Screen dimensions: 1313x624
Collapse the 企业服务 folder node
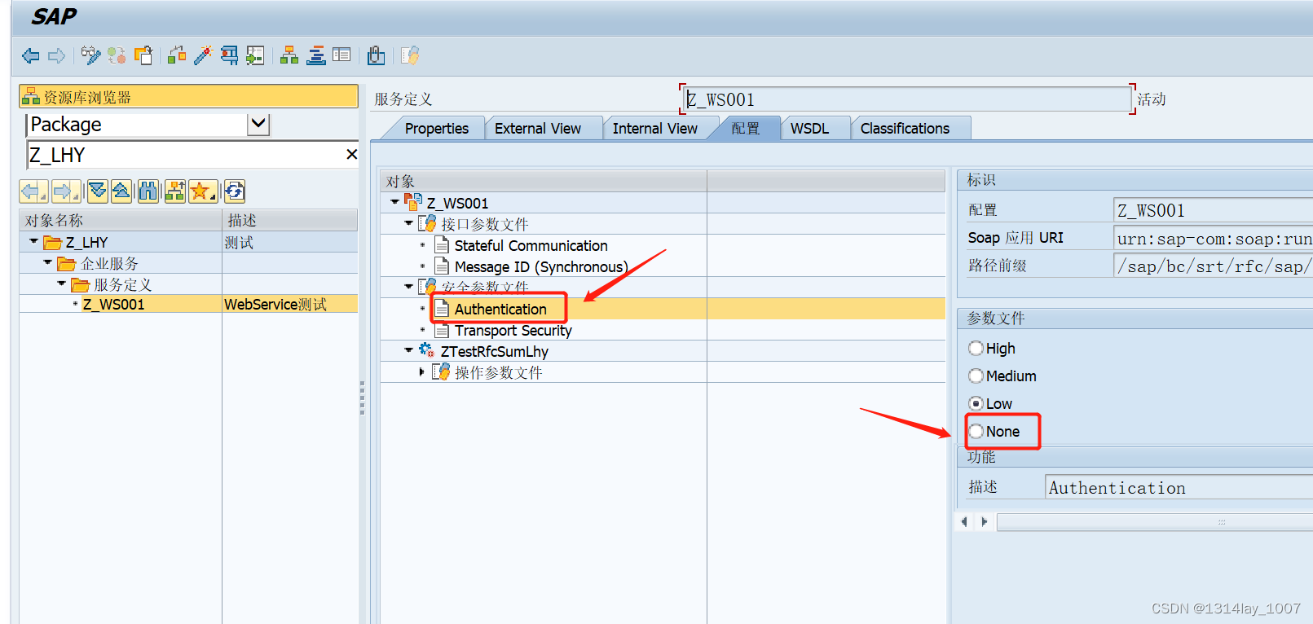(x=48, y=262)
